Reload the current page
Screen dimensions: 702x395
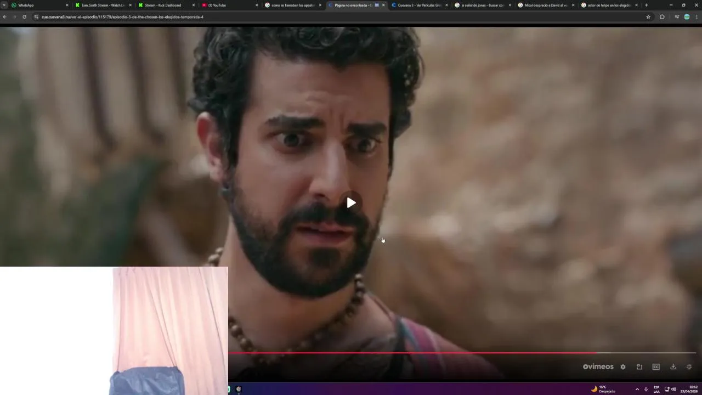[x=24, y=17]
